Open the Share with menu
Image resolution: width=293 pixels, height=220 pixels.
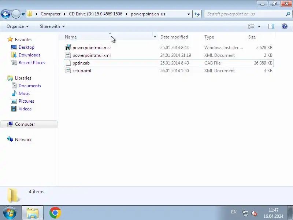(52, 26)
